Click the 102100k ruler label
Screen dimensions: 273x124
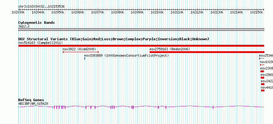coord(157,12)
